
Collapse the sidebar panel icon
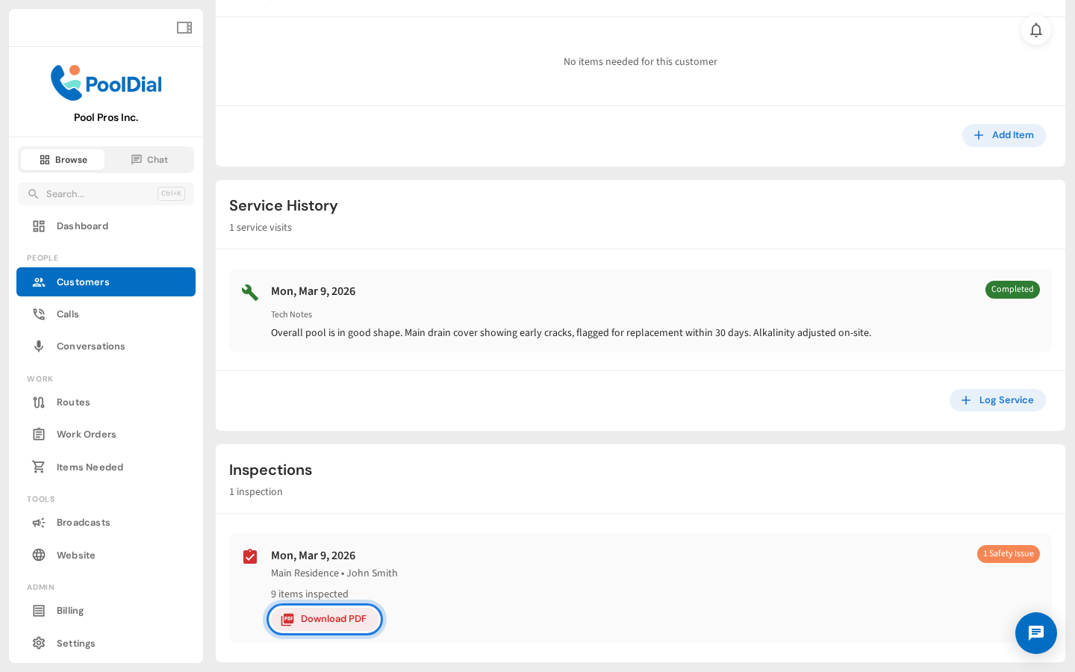[x=184, y=28]
